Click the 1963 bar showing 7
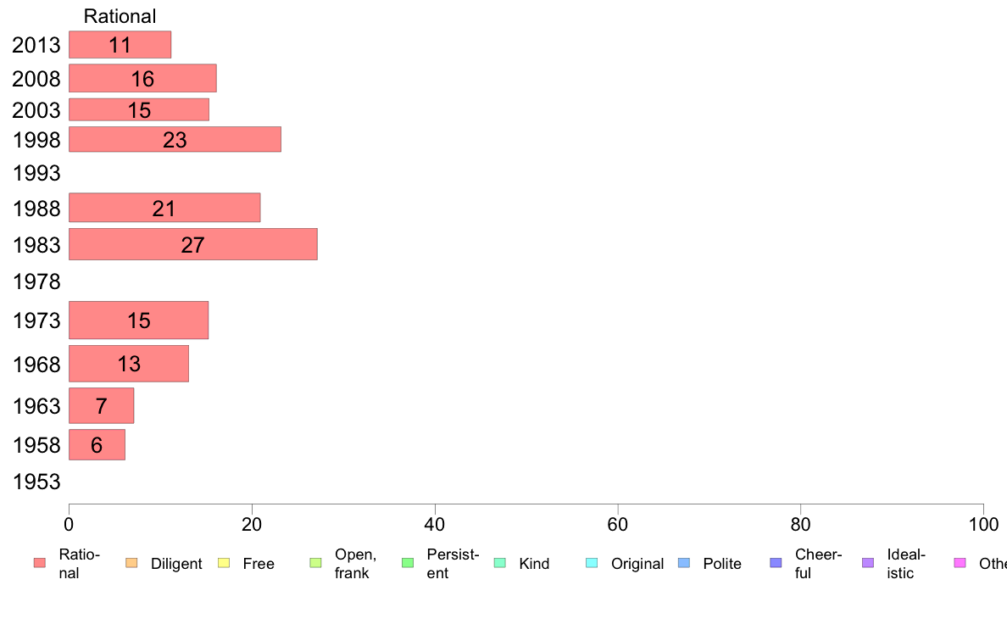1007x624 pixels. tap(102, 405)
